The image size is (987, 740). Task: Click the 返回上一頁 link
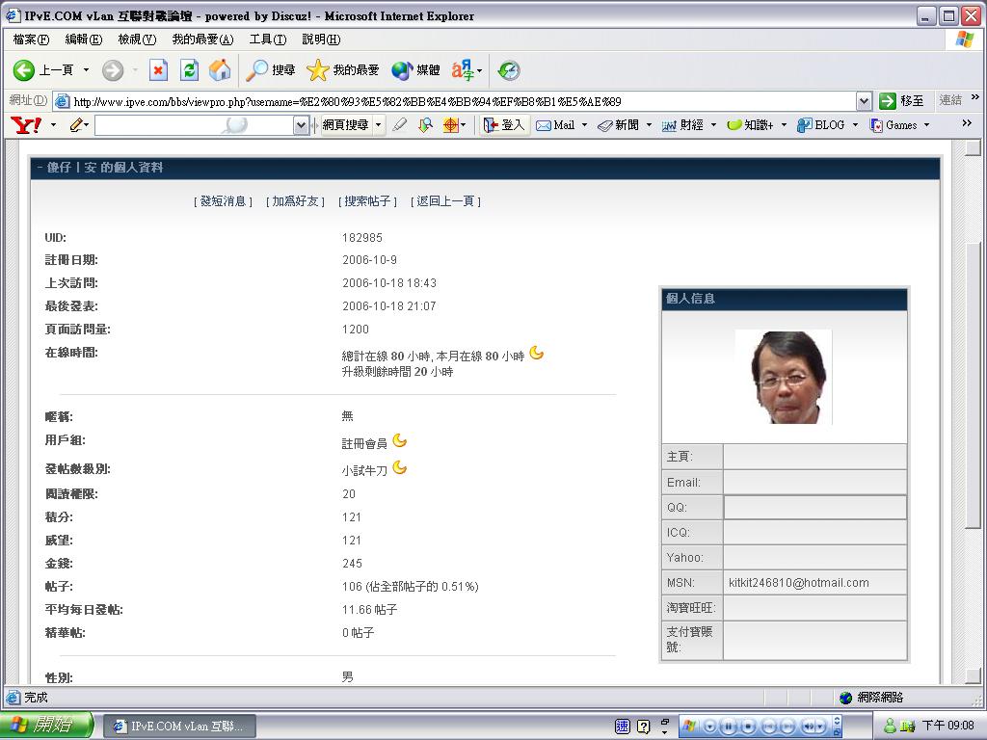pos(445,201)
